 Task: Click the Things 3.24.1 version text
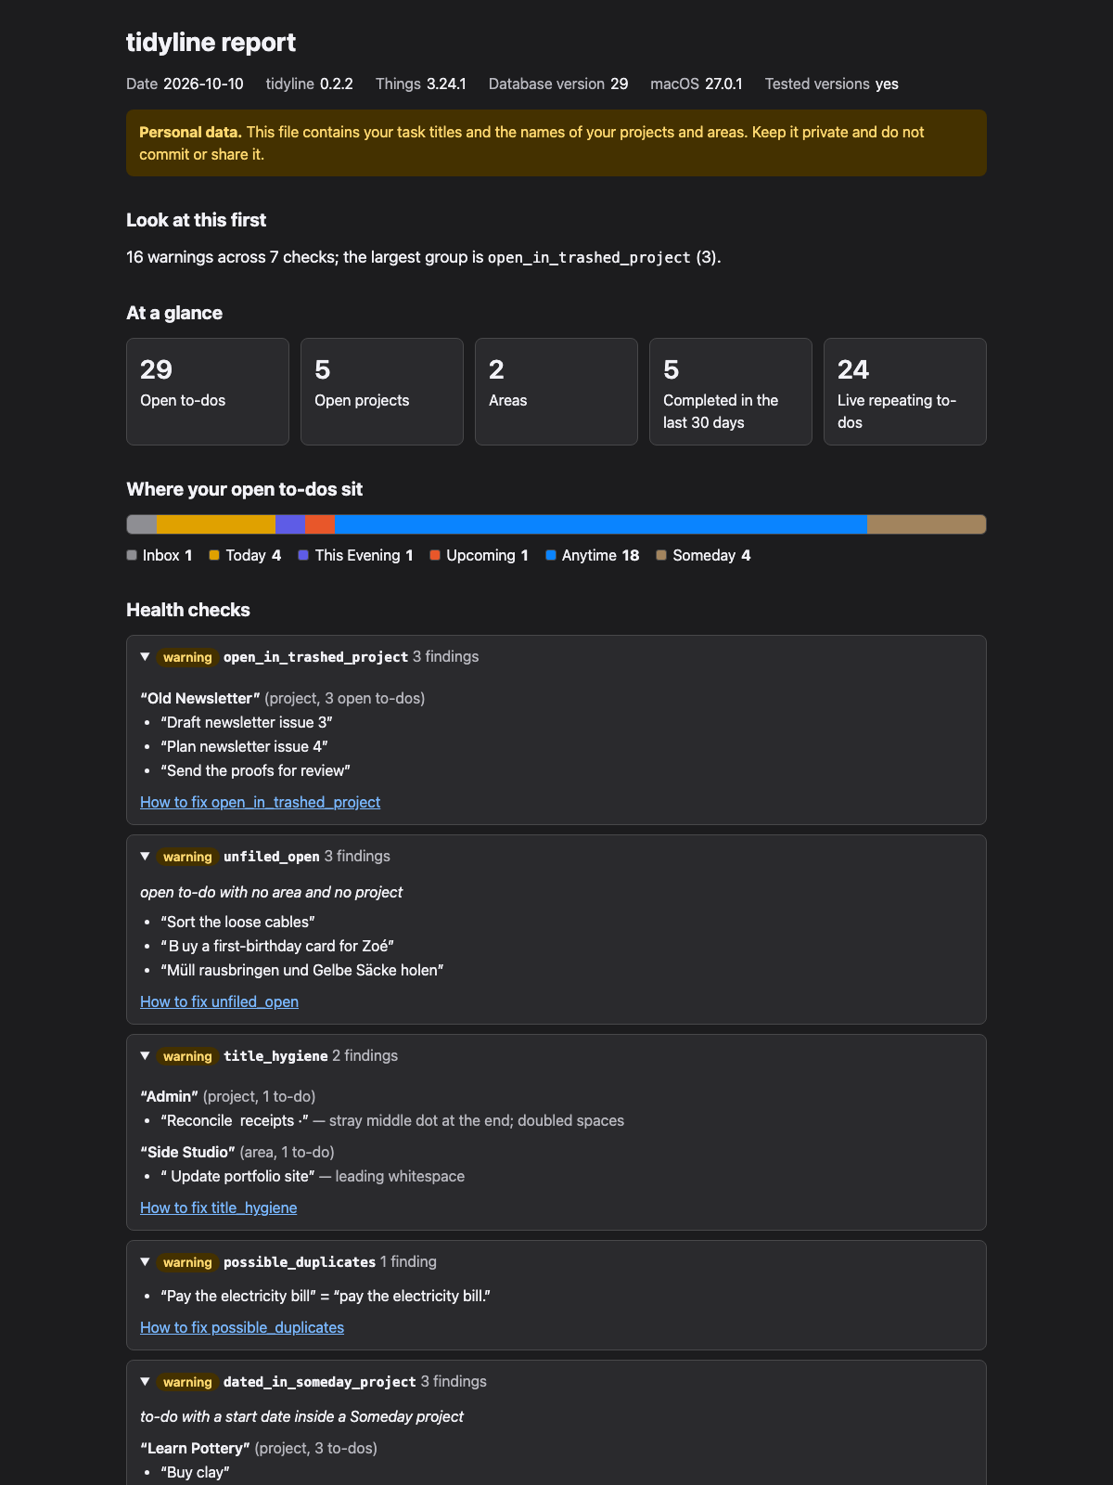[421, 84]
